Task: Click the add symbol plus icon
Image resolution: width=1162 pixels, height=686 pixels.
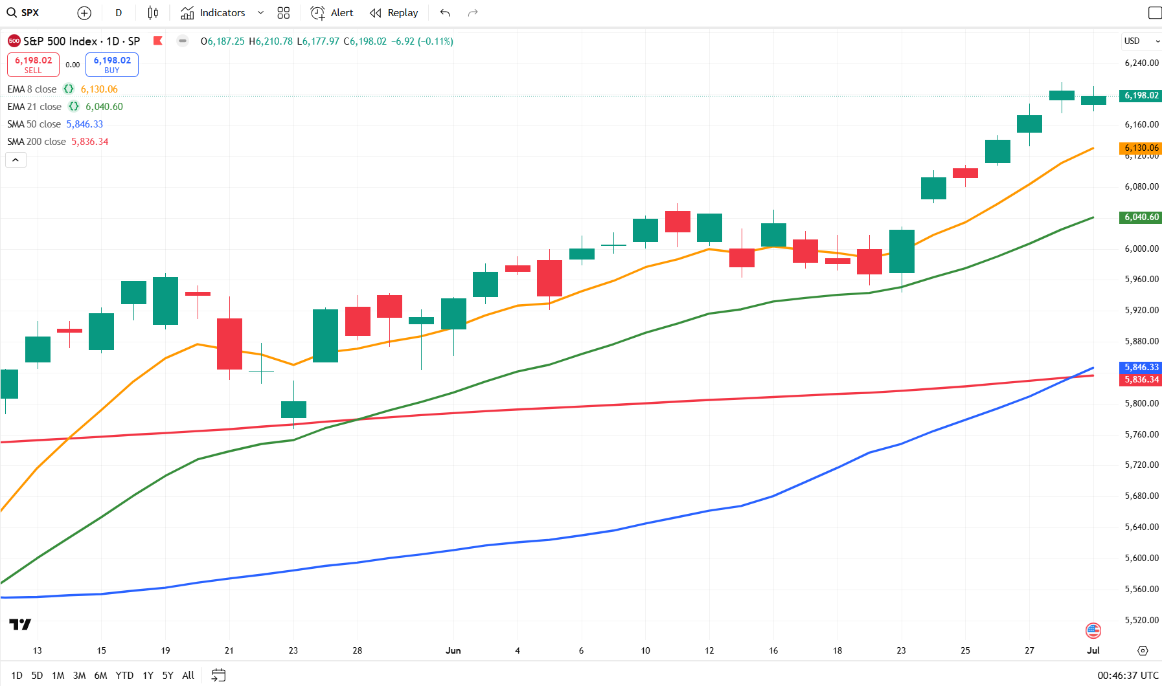Action: (x=84, y=13)
